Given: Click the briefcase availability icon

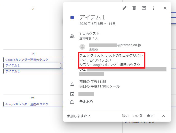Looking at the screenshot, I should coord(72,102).
